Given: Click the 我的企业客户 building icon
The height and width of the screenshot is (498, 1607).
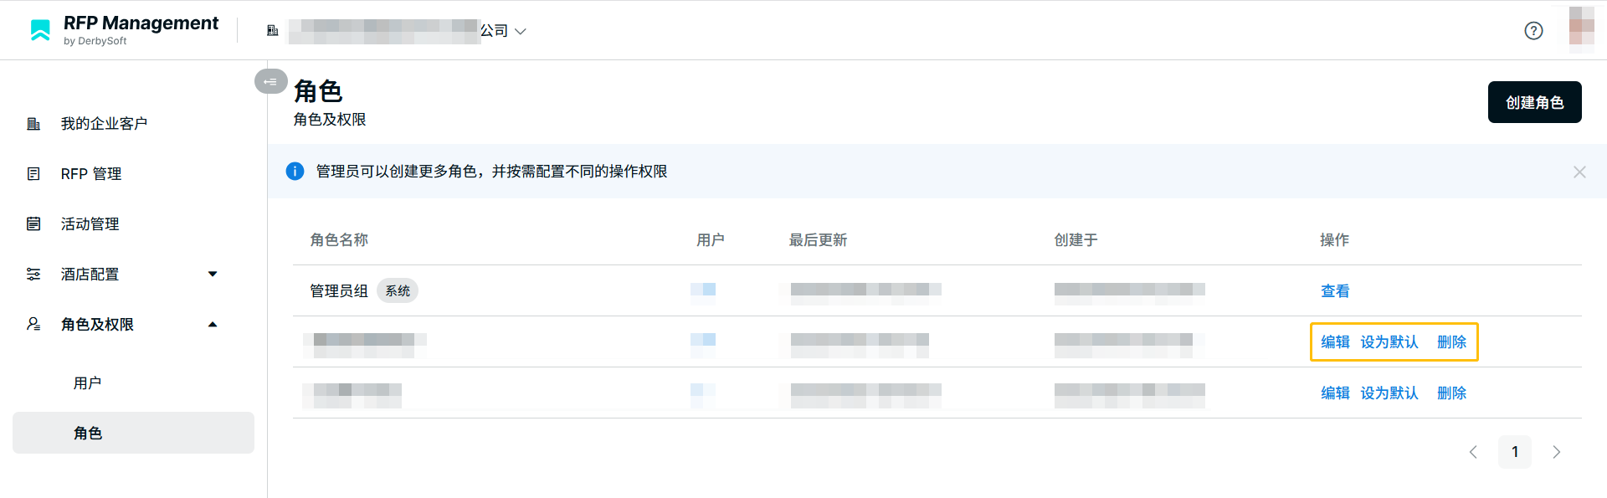Looking at the screenshot, I should (x=33, y=124).
